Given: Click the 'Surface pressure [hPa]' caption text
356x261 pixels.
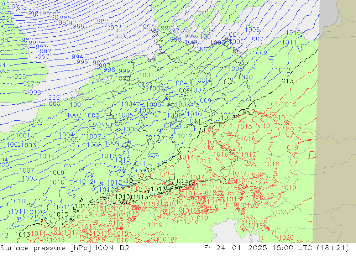Looking at the screenshot, I should click(46, 248).
